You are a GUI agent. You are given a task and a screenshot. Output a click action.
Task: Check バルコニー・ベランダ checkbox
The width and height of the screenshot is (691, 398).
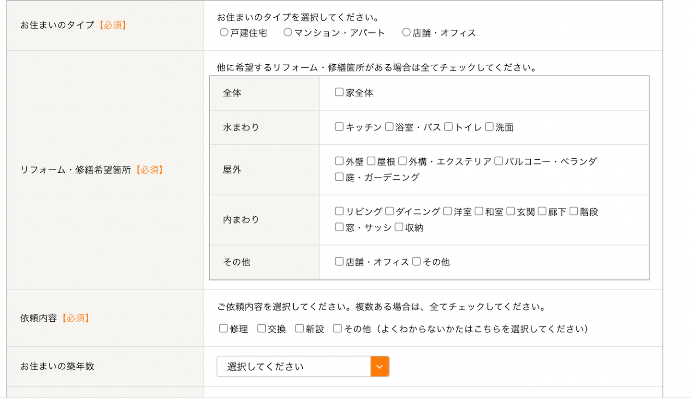coord(498,161)
